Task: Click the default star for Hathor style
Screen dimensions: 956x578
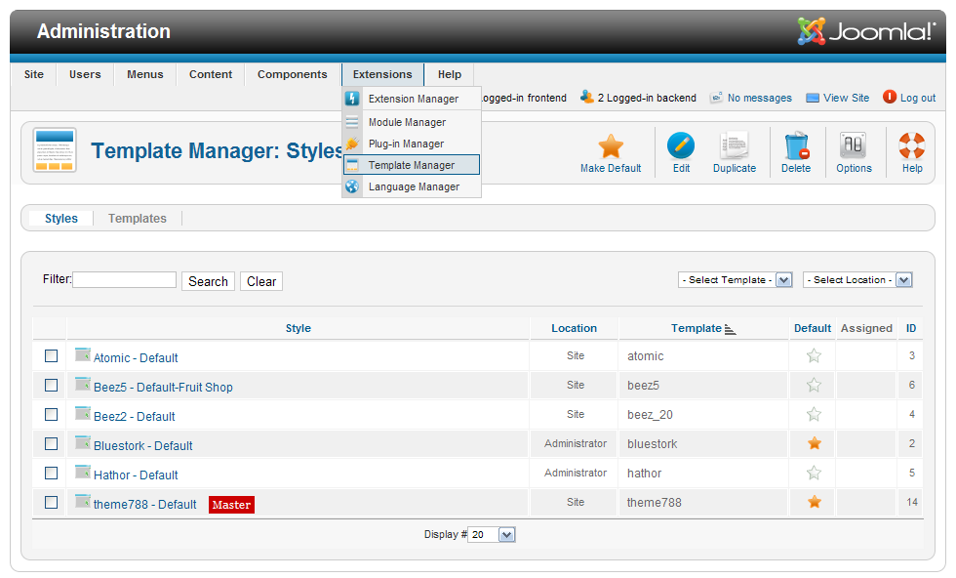Action: (x=814, y=474)
